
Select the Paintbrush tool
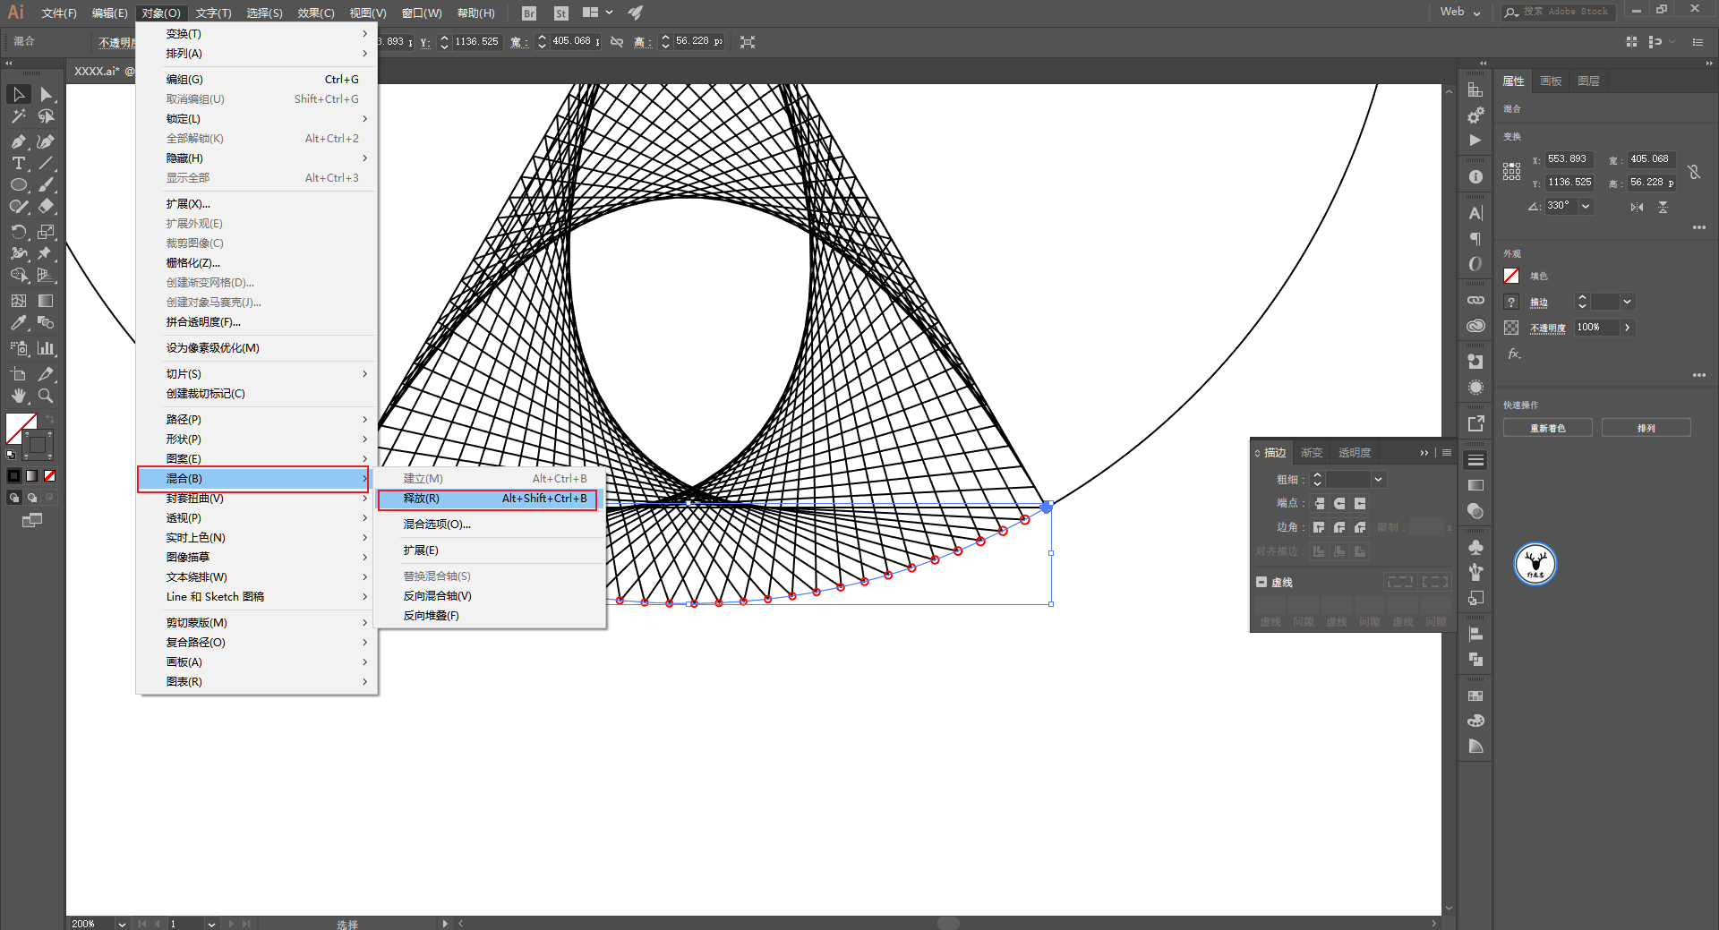[47, 185]
